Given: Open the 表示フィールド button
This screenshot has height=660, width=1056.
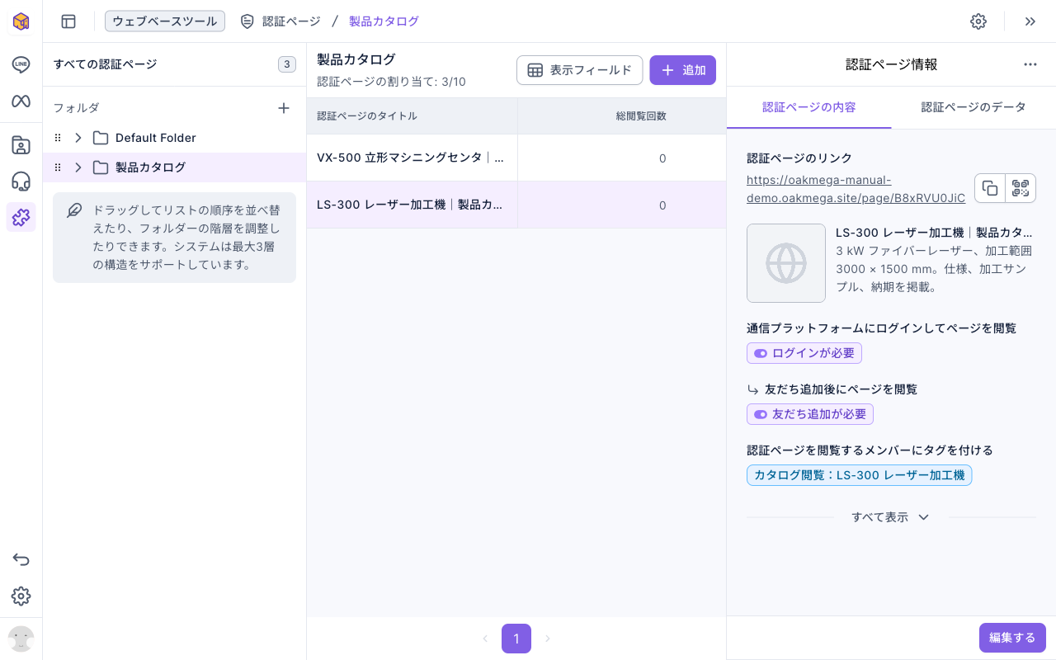Looking at the screenshot, I should coord(579,70).
